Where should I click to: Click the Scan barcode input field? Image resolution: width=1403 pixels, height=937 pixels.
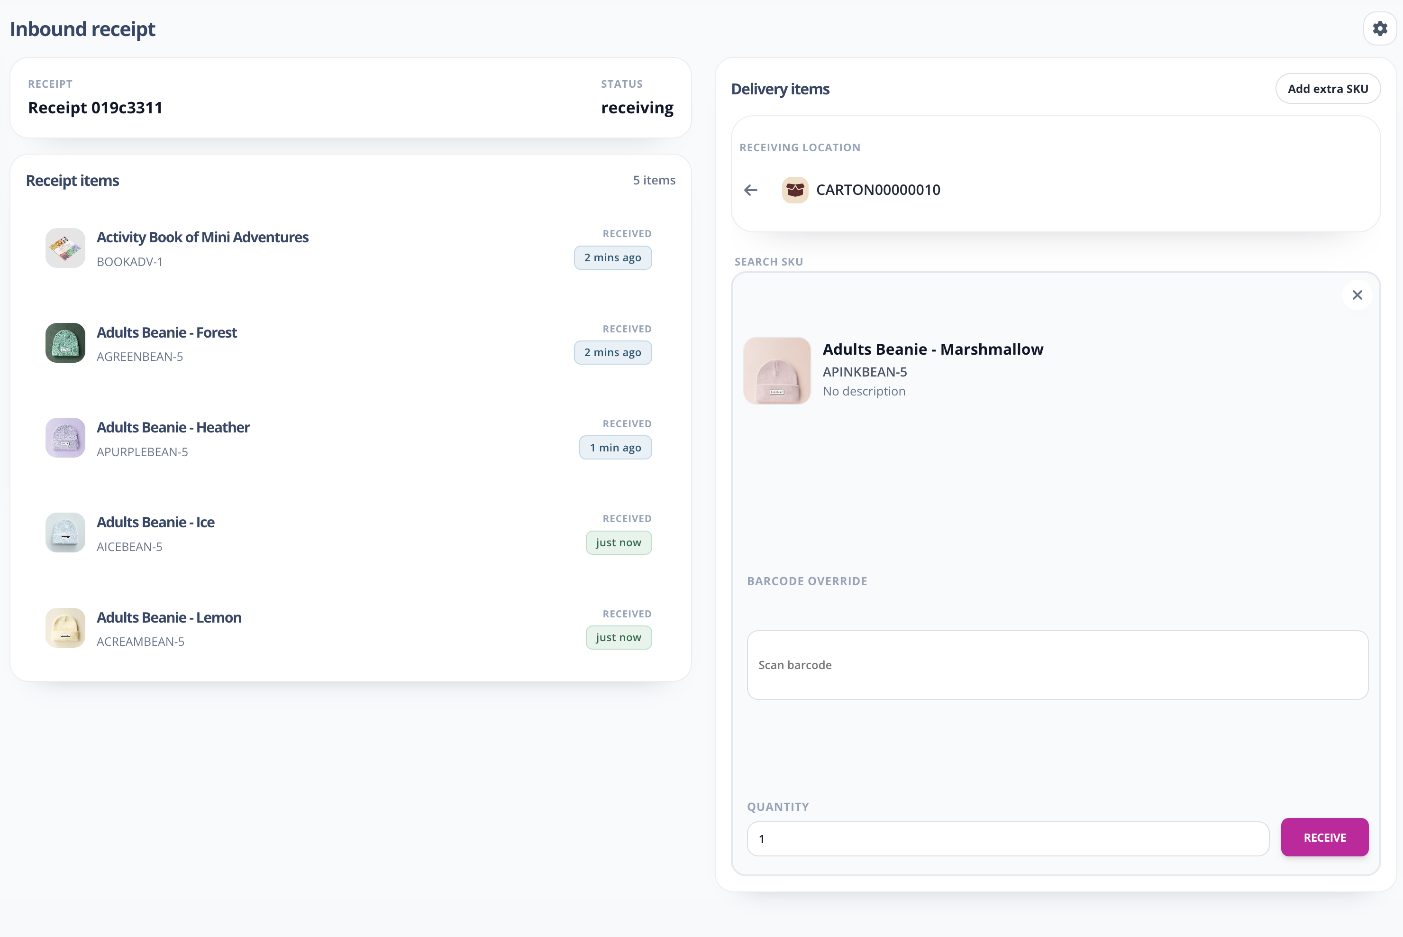1057,665
